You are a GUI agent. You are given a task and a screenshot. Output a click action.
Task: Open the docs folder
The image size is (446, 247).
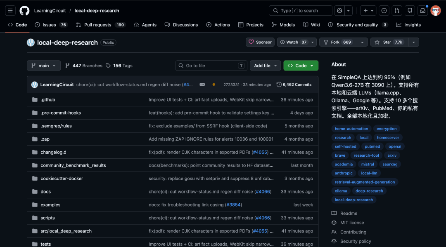coord(45,192)
